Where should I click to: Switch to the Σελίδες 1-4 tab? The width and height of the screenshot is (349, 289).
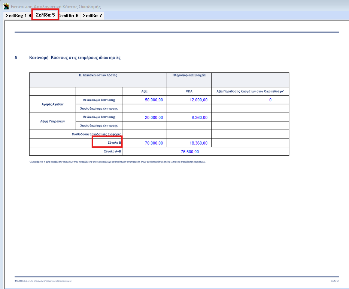point(18,16)
